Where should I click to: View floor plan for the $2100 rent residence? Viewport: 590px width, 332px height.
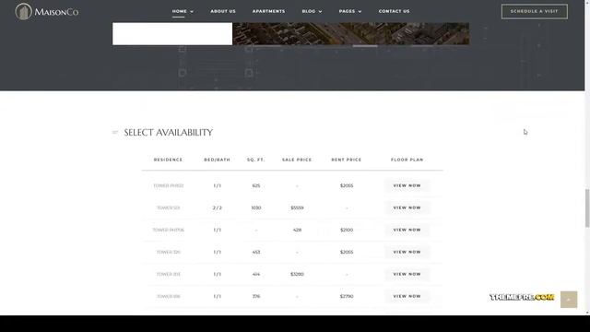point(407,230)
